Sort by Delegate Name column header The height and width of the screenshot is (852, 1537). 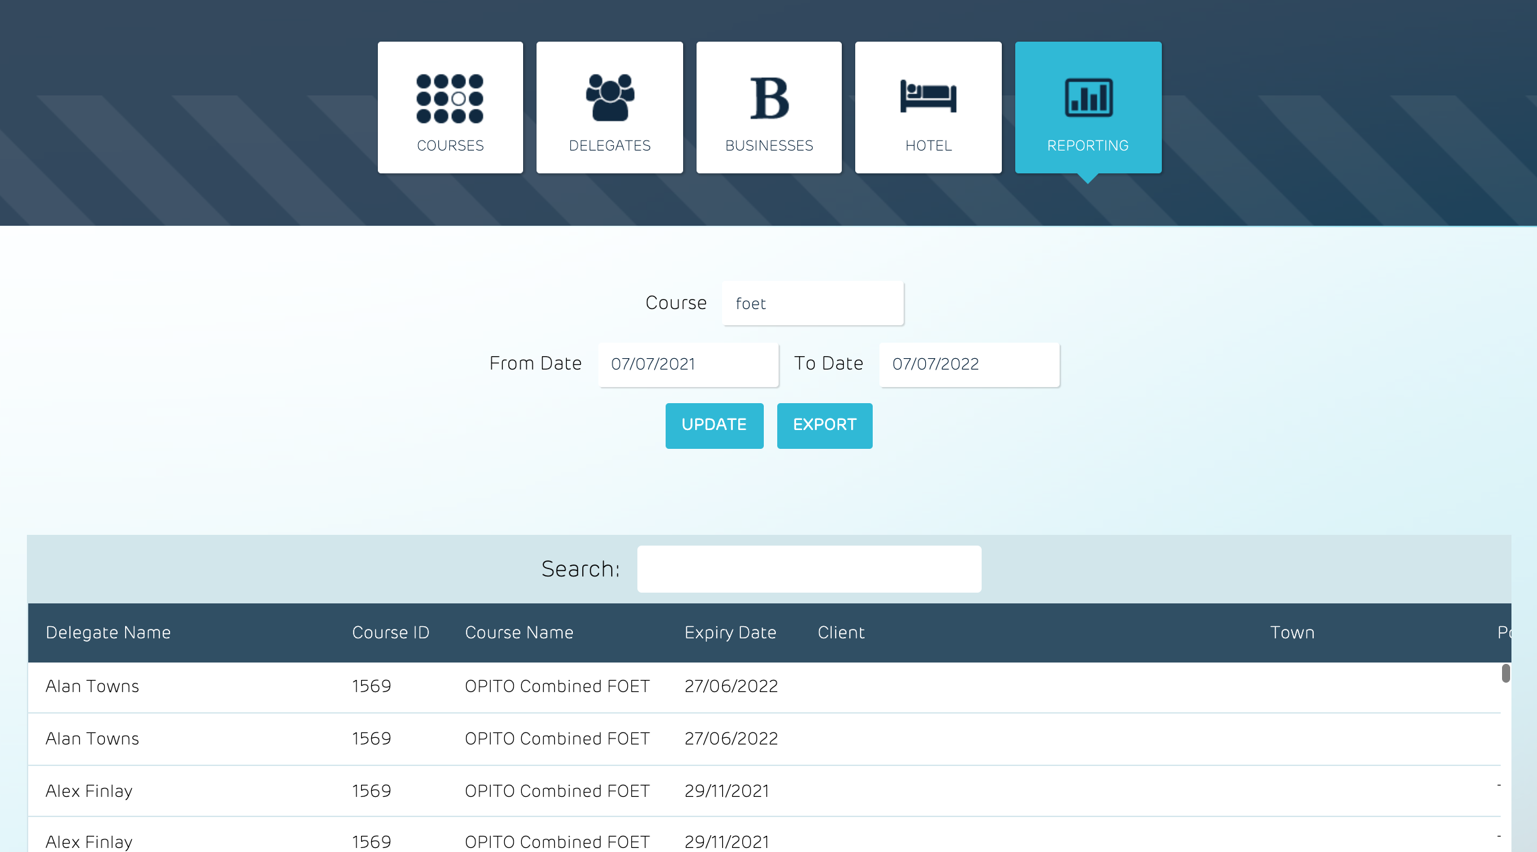pos(108,632)
